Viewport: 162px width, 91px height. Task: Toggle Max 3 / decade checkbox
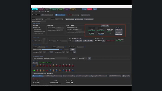[34, 33]
